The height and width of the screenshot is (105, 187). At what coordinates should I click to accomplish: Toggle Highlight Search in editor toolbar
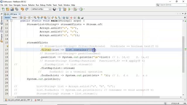pos(45,17)
